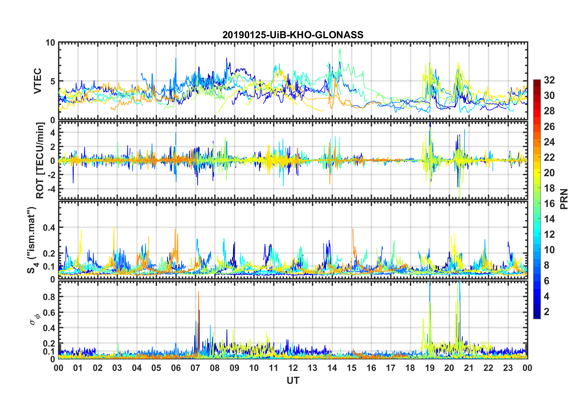Click colorbar tick label 32
The image size is (586, 398).
[x=549, y=80]
